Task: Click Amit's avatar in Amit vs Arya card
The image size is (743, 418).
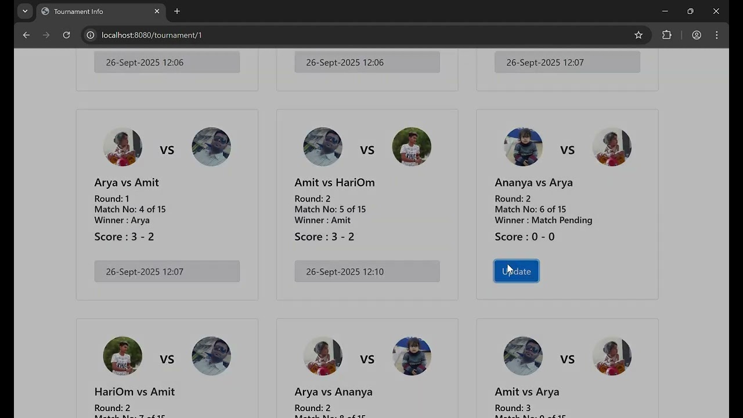Action: pyautogui.click(x=523, y=356)
